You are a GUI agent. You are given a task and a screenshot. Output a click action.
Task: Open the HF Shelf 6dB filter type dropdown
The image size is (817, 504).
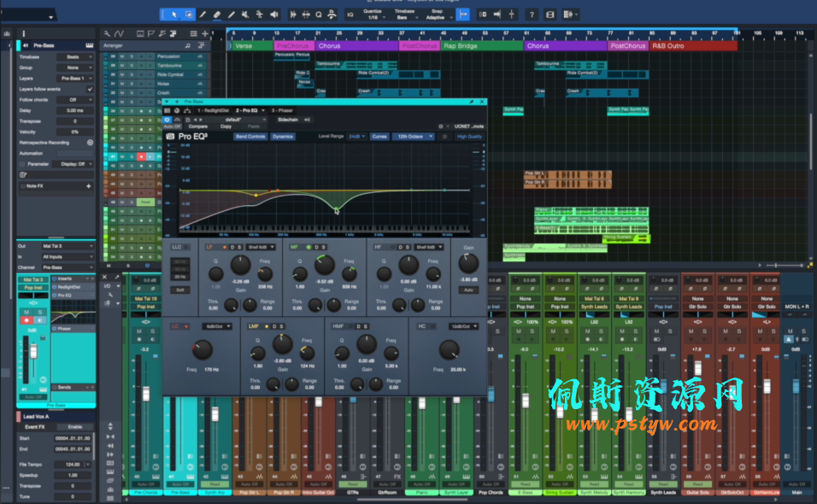429,247
